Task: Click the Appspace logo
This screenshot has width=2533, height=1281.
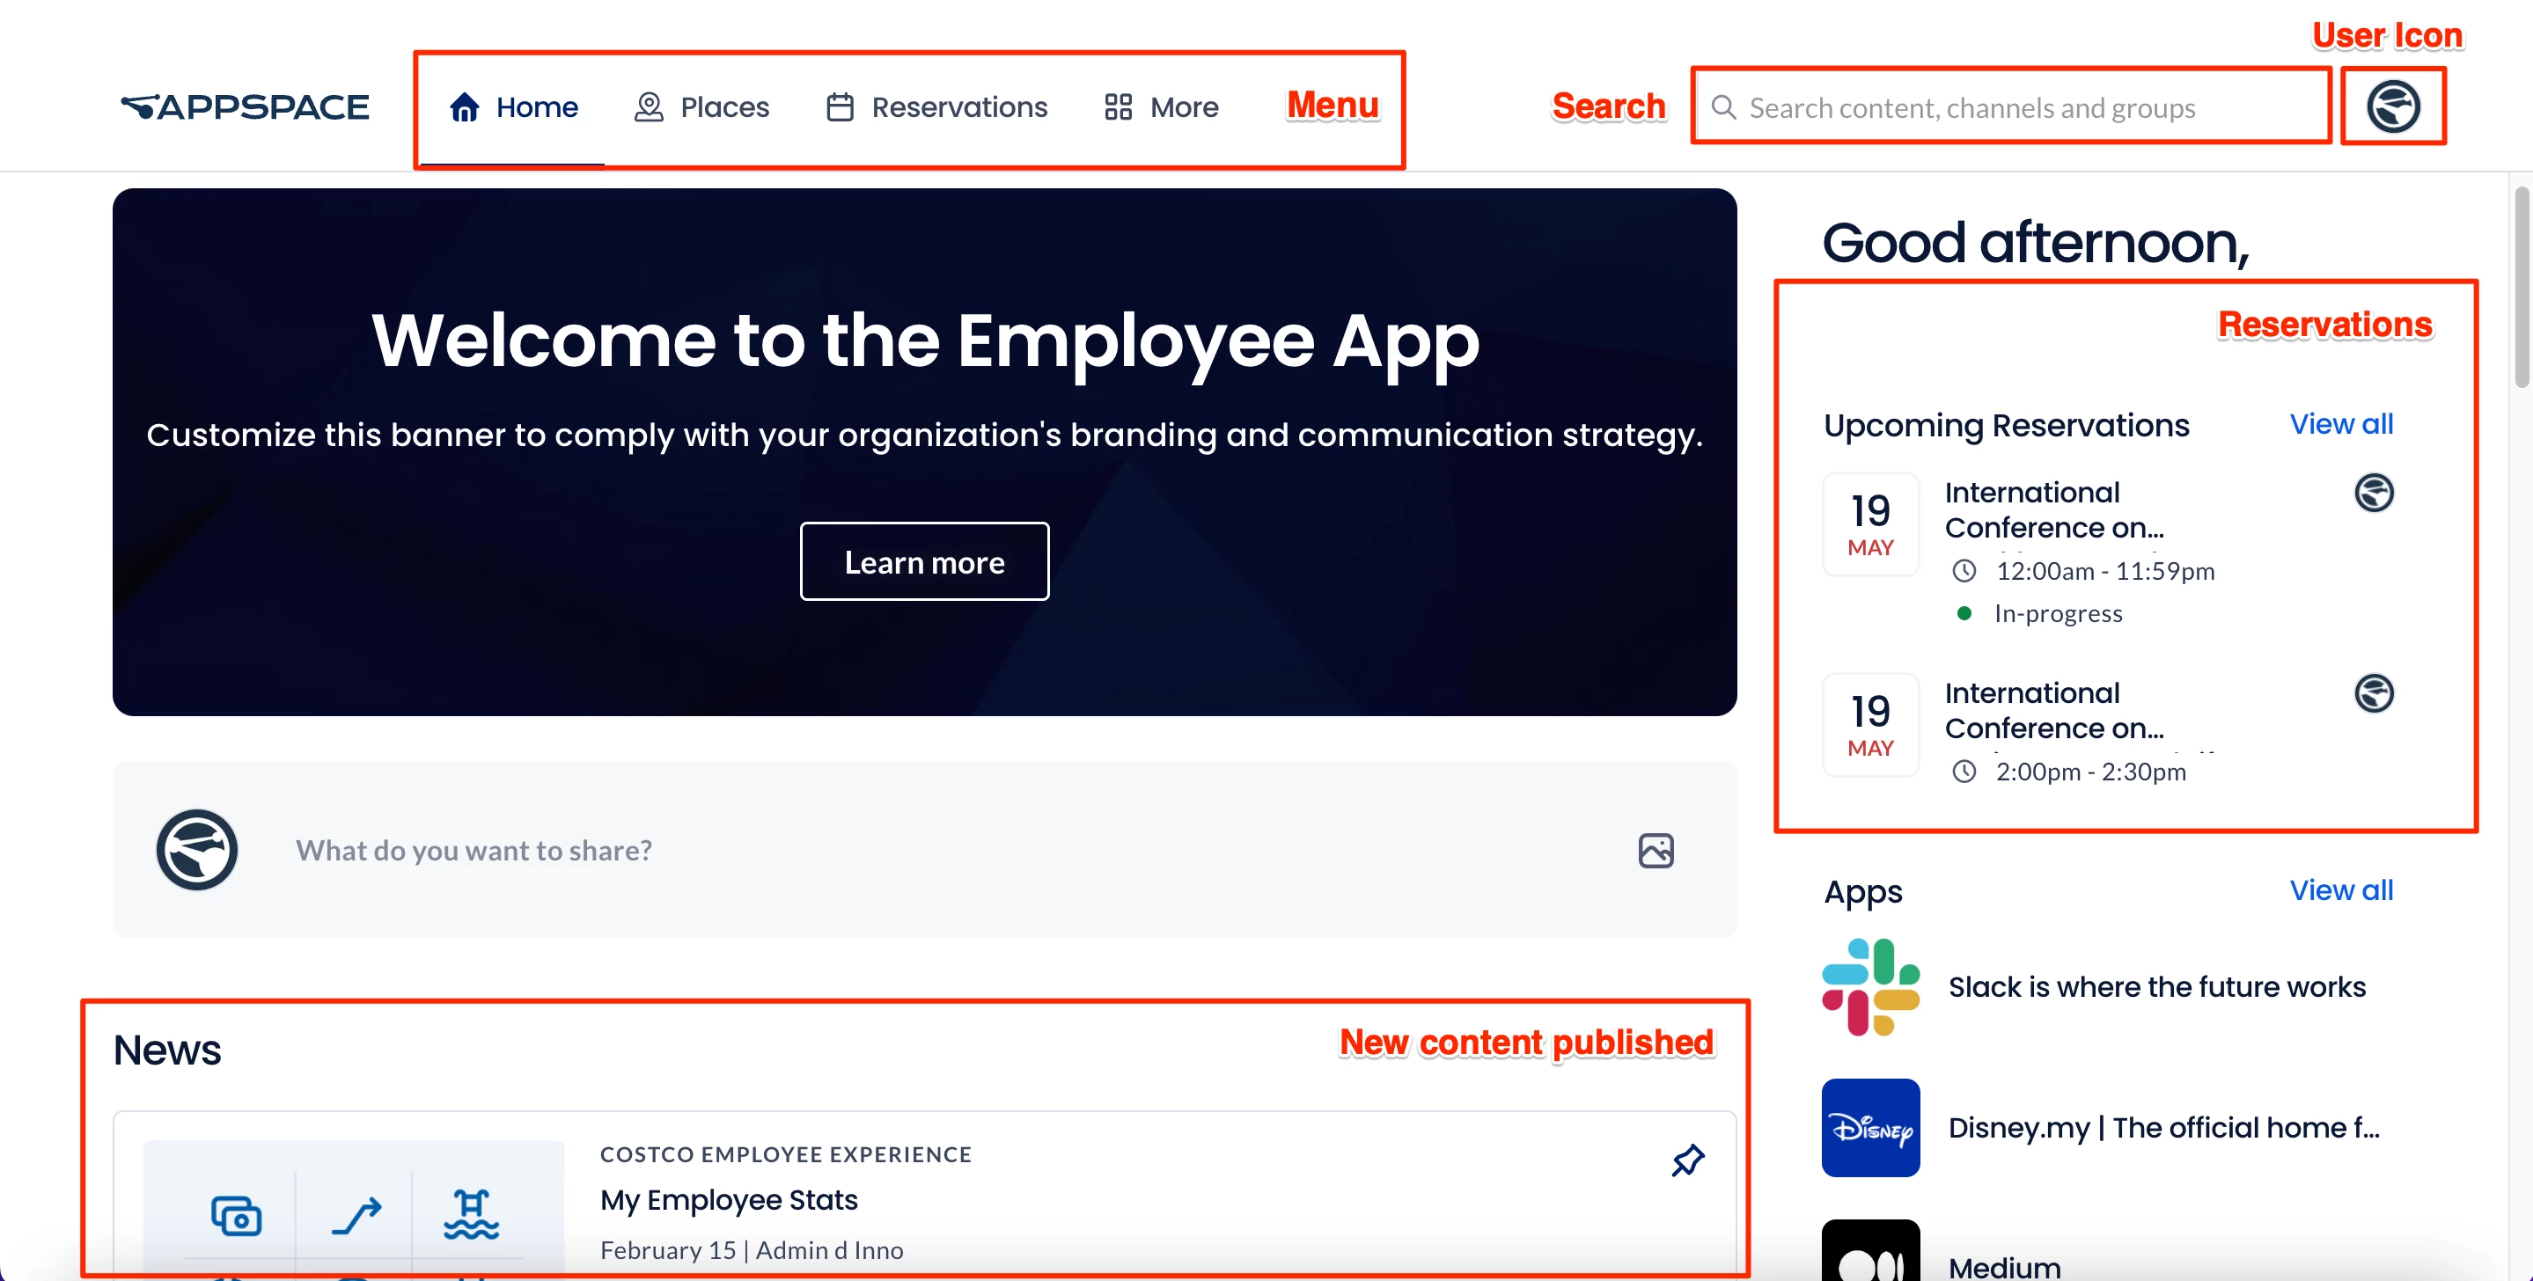Action: (x=245, y=106)
